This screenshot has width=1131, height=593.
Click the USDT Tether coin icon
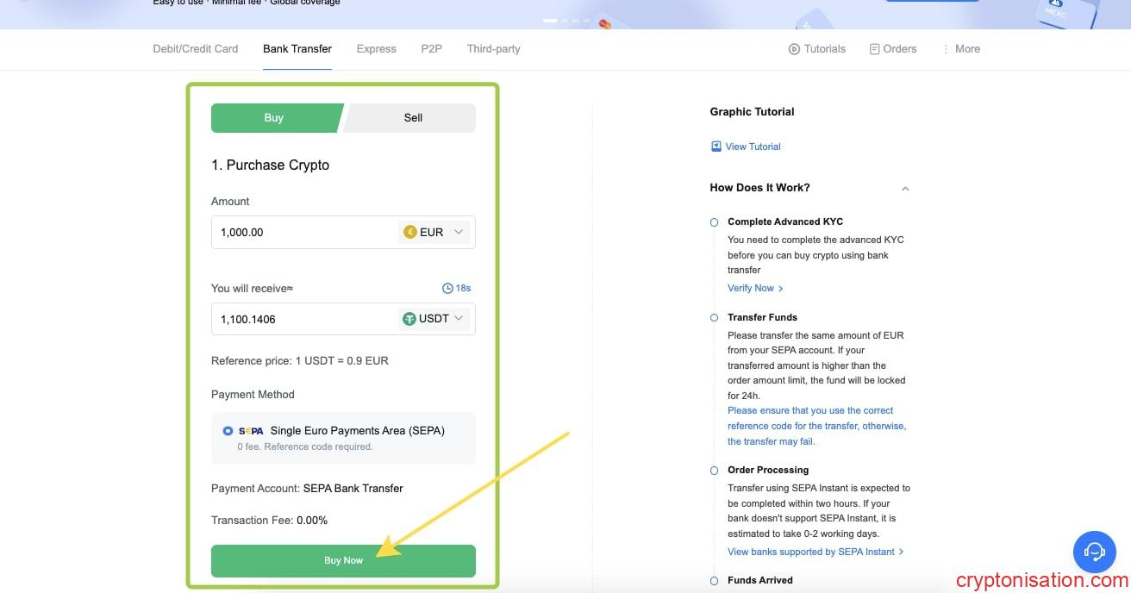(409, 319)
